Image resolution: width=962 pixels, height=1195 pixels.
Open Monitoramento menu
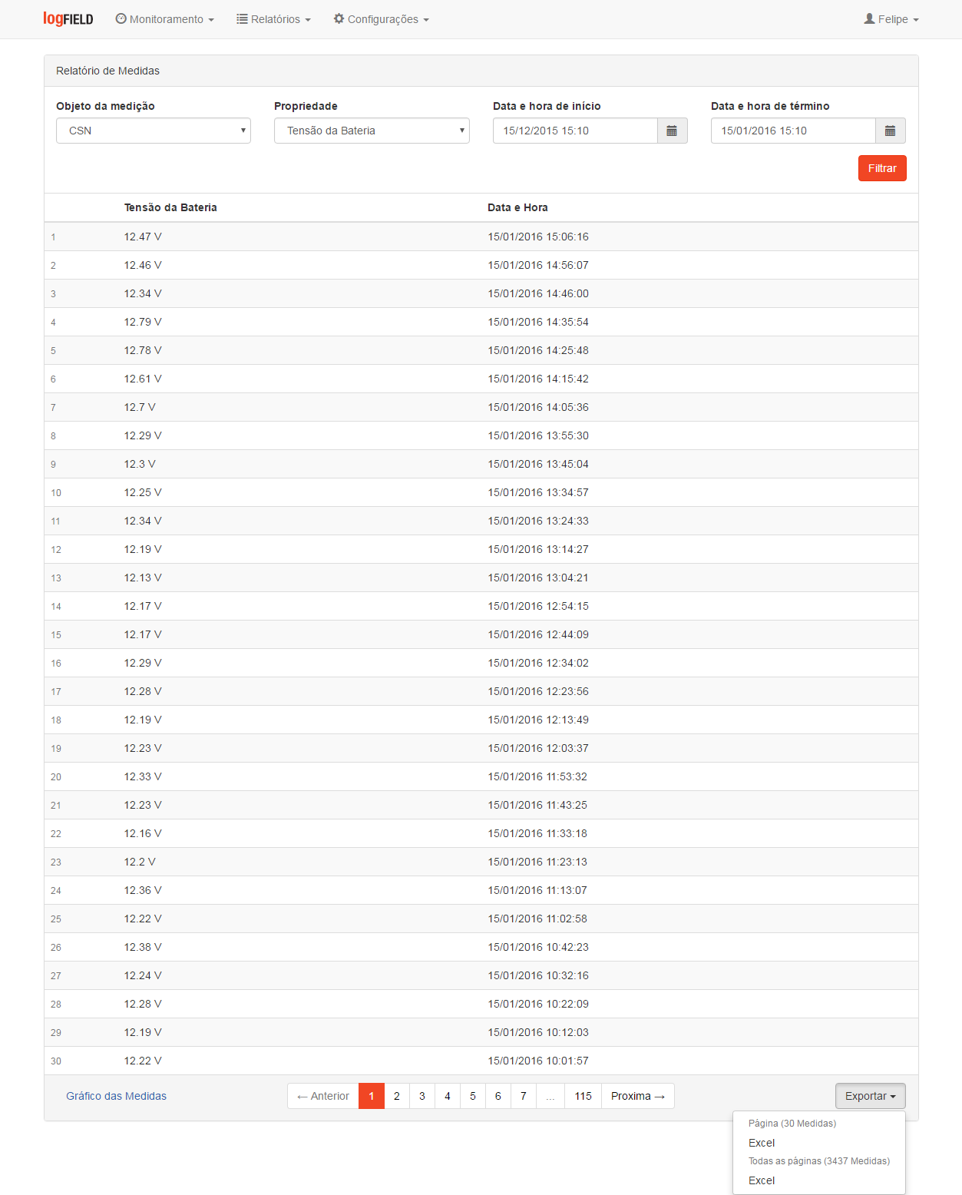(165, 19)
